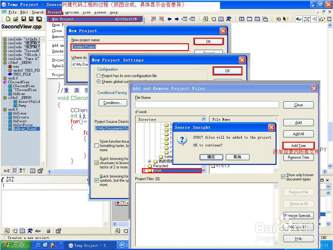The image size is (333, 250).
Task: Click the Remove Tree button
Action: tap(299, 157)
